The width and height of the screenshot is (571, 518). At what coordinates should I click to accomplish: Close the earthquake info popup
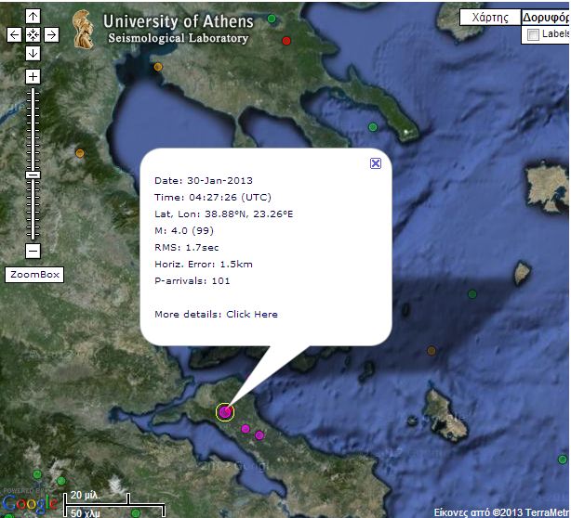[376, 162]
